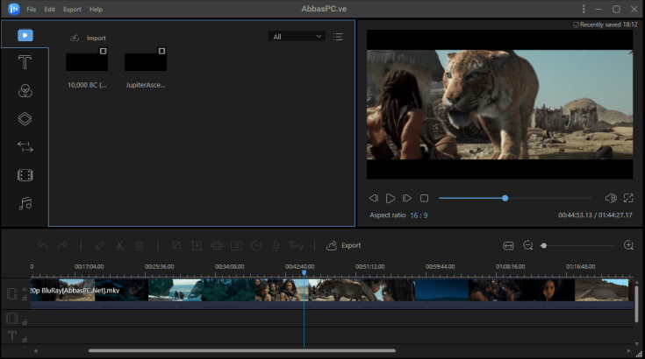Open the Help menu

(96, 9)
